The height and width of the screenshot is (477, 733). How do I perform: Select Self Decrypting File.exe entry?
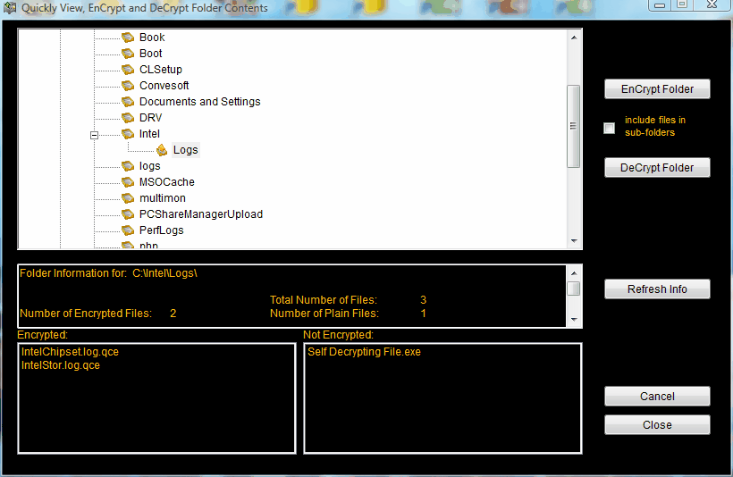tap(364, 352)
